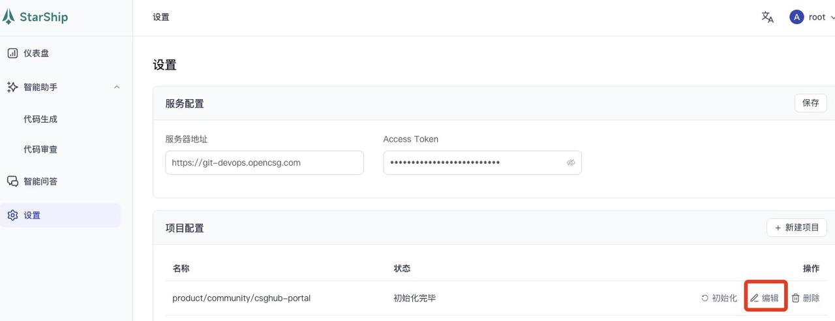835x321 pixels.
Task: Focus the 服务器地址 input field
Action: (264, 162)
